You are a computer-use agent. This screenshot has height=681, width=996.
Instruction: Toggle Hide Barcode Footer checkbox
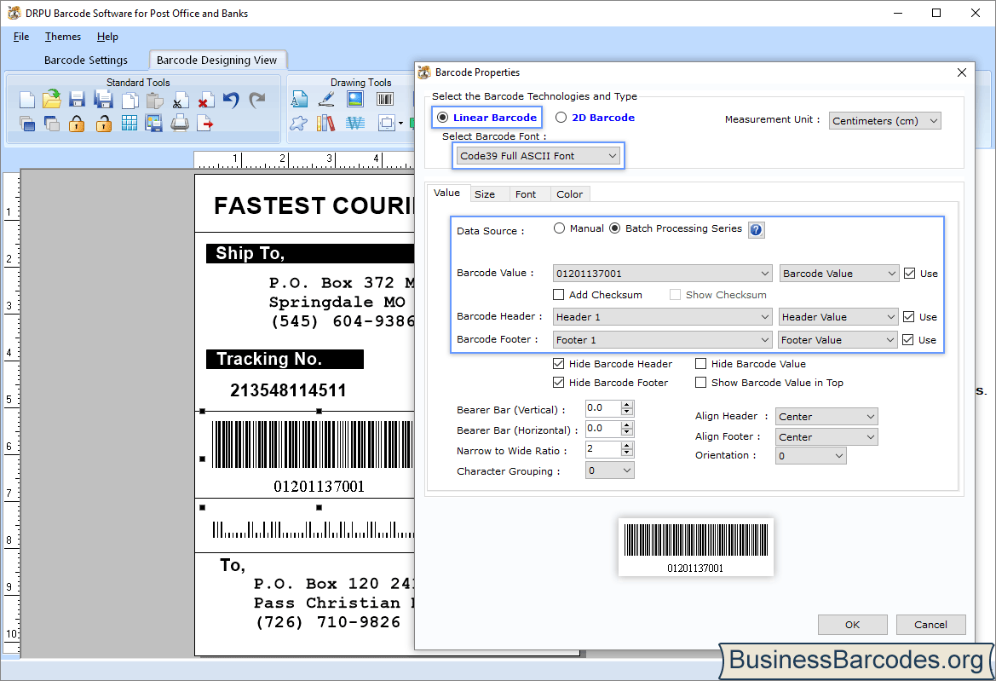pyautogui.click(x=558, y=383)
